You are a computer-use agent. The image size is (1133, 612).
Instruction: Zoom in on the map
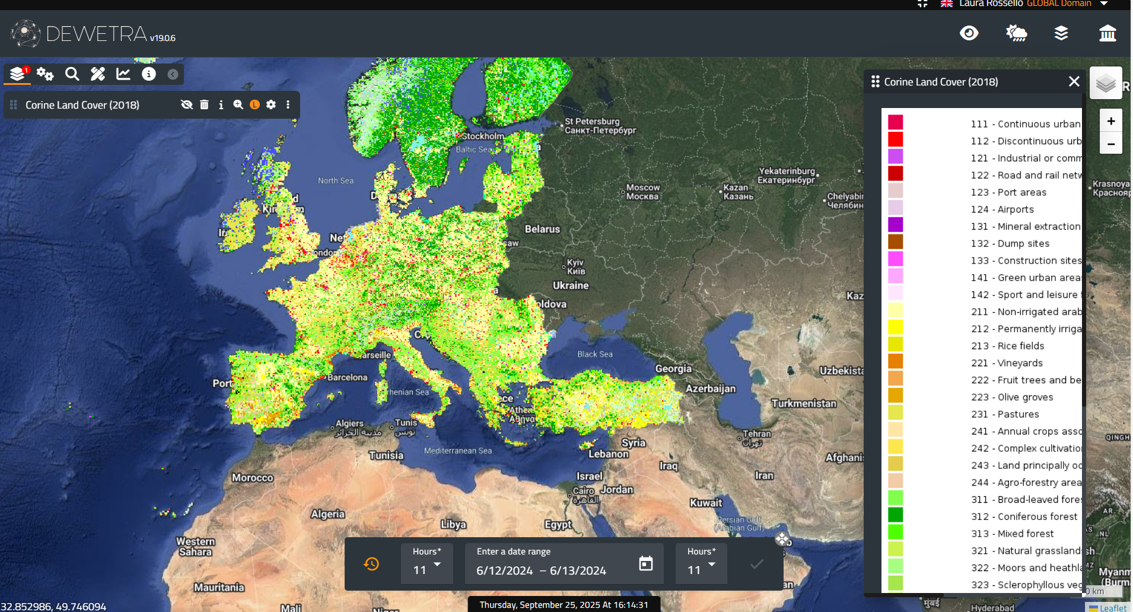(x=1110, y=121)
